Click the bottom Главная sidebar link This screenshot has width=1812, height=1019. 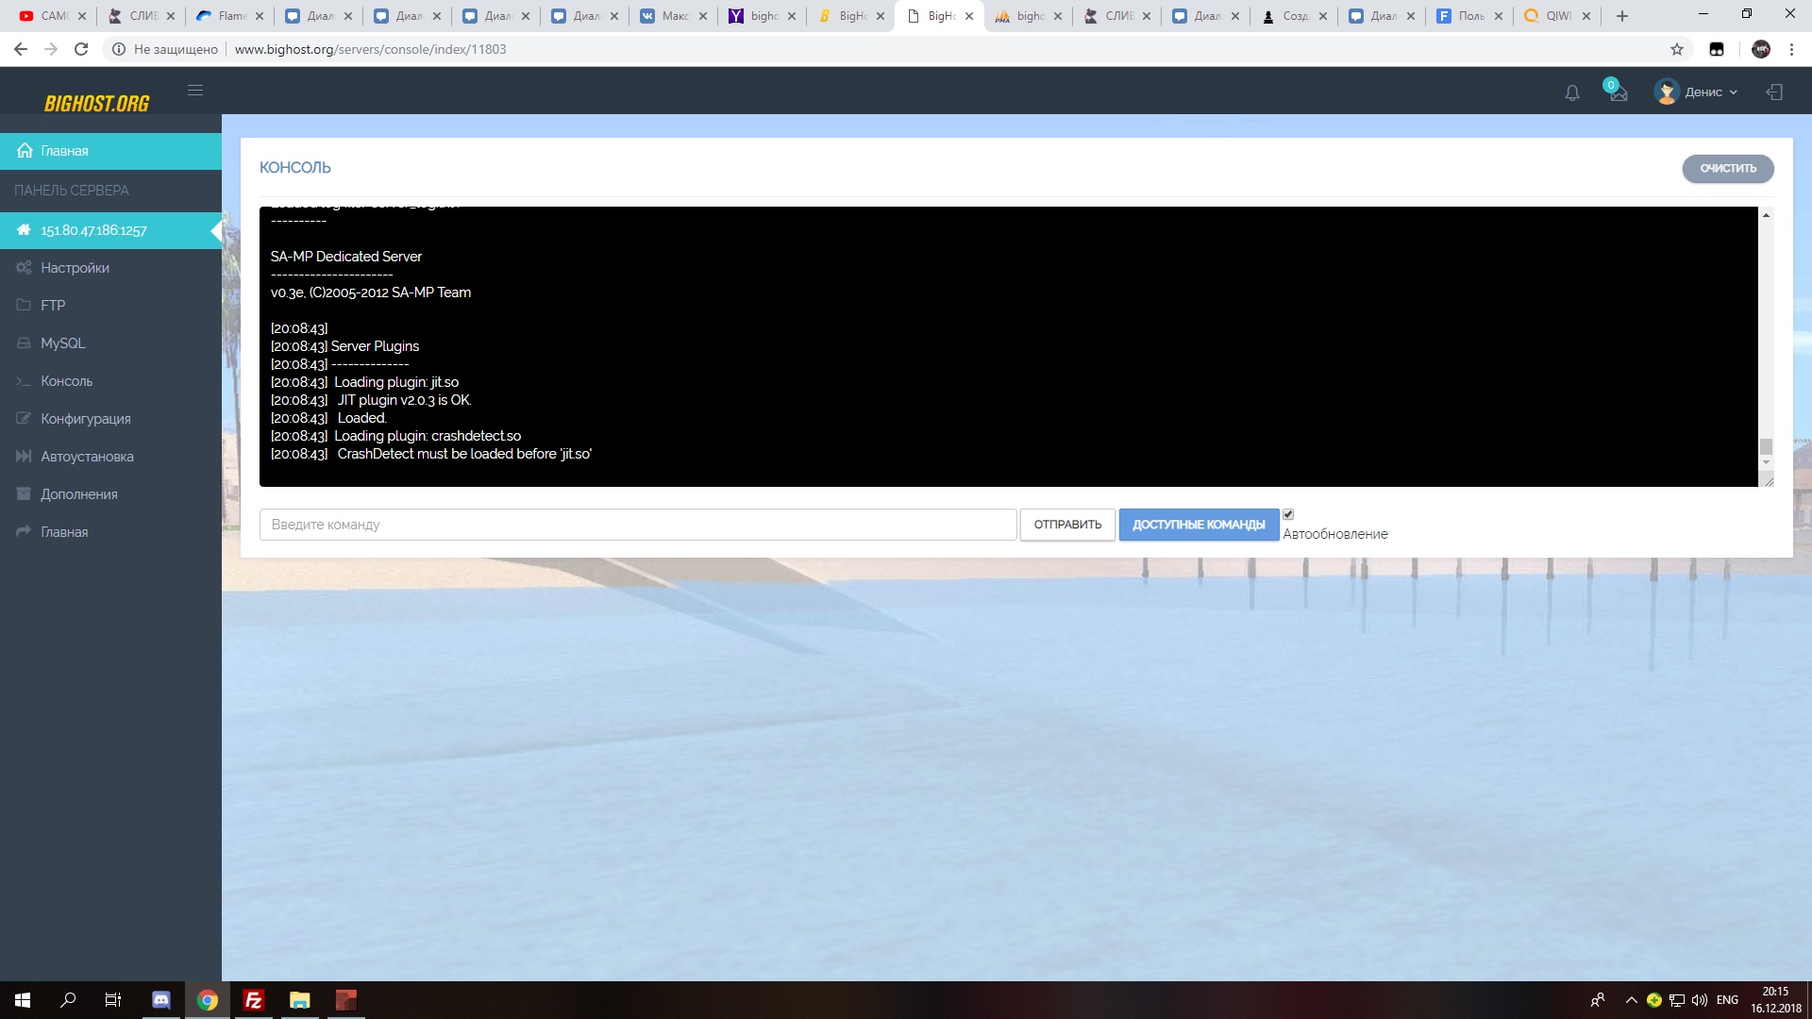click(x=110, y=532)
